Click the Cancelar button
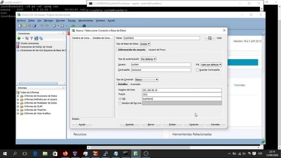The width and height of the screenshot is (281, 158). 215,125
